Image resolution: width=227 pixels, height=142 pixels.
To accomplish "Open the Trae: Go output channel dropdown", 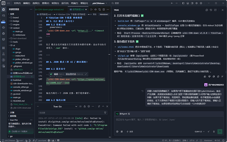I will click(65, 106).
